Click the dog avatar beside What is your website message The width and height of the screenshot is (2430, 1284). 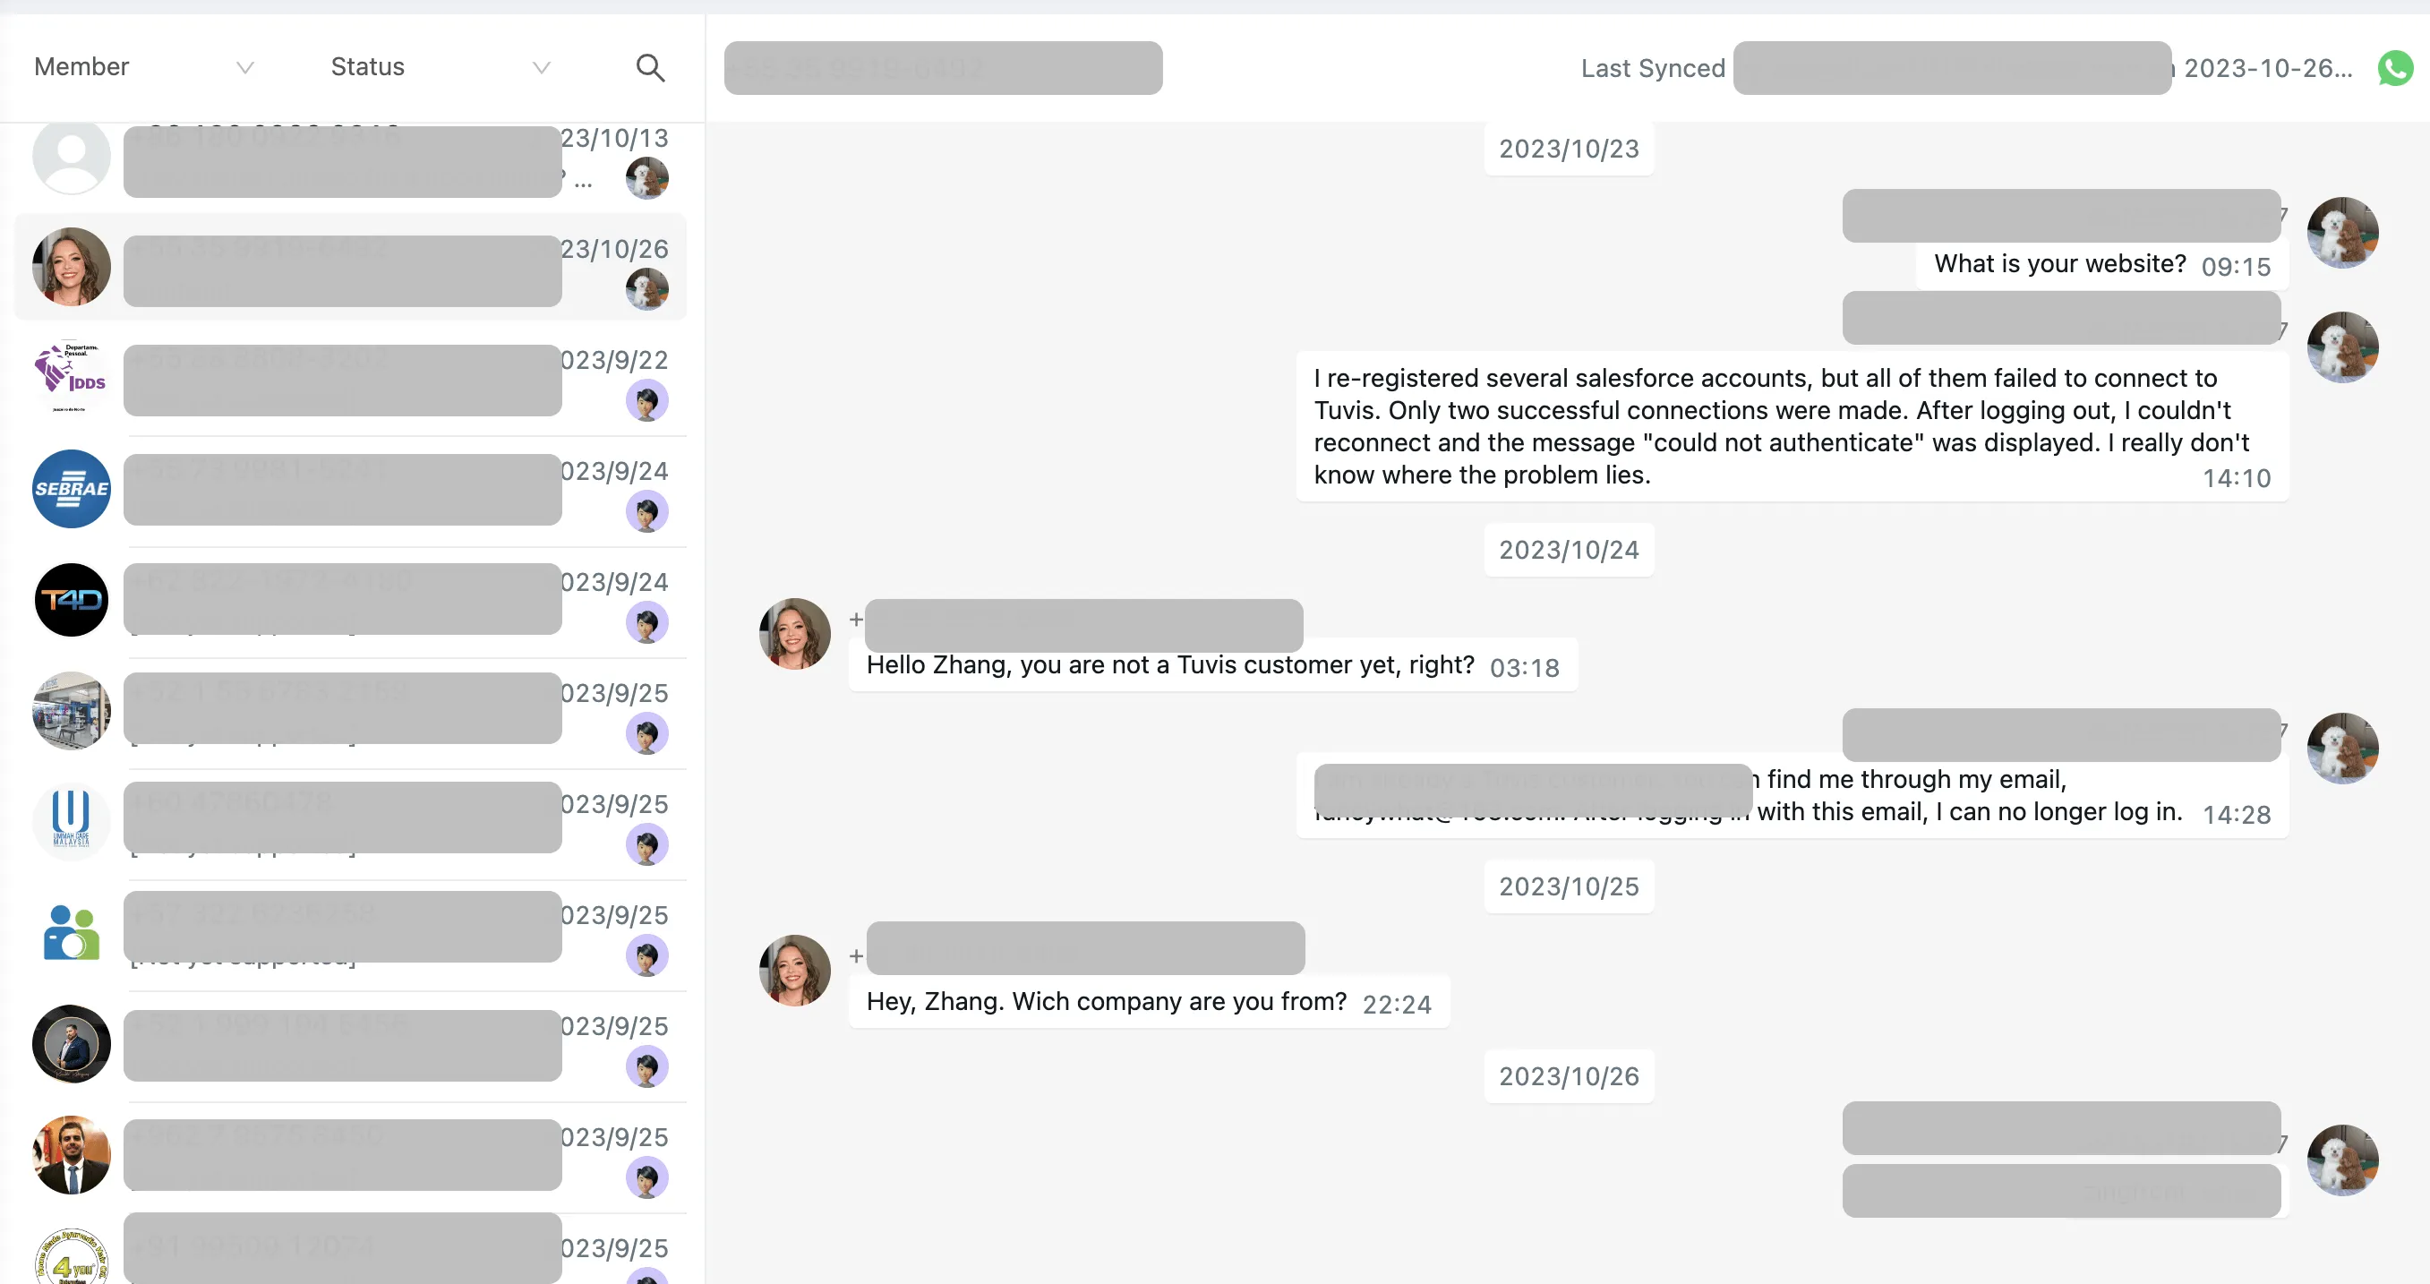2342,232
